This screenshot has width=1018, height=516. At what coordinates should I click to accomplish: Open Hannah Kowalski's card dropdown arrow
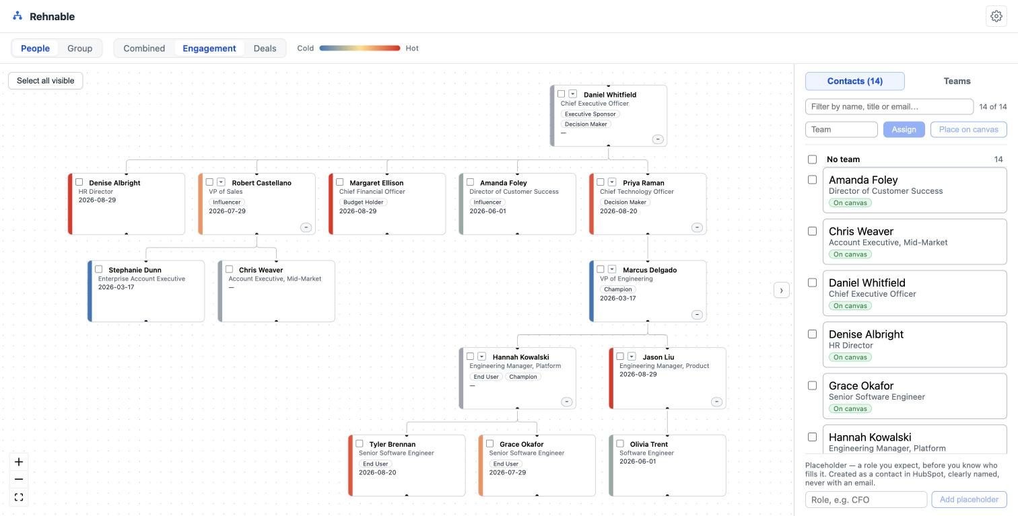482,357
